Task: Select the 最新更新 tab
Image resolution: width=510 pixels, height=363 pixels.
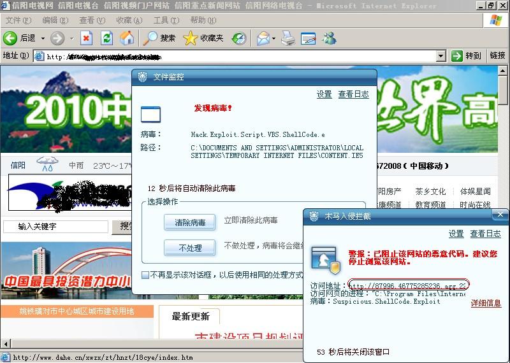Action: pos(191,317)
